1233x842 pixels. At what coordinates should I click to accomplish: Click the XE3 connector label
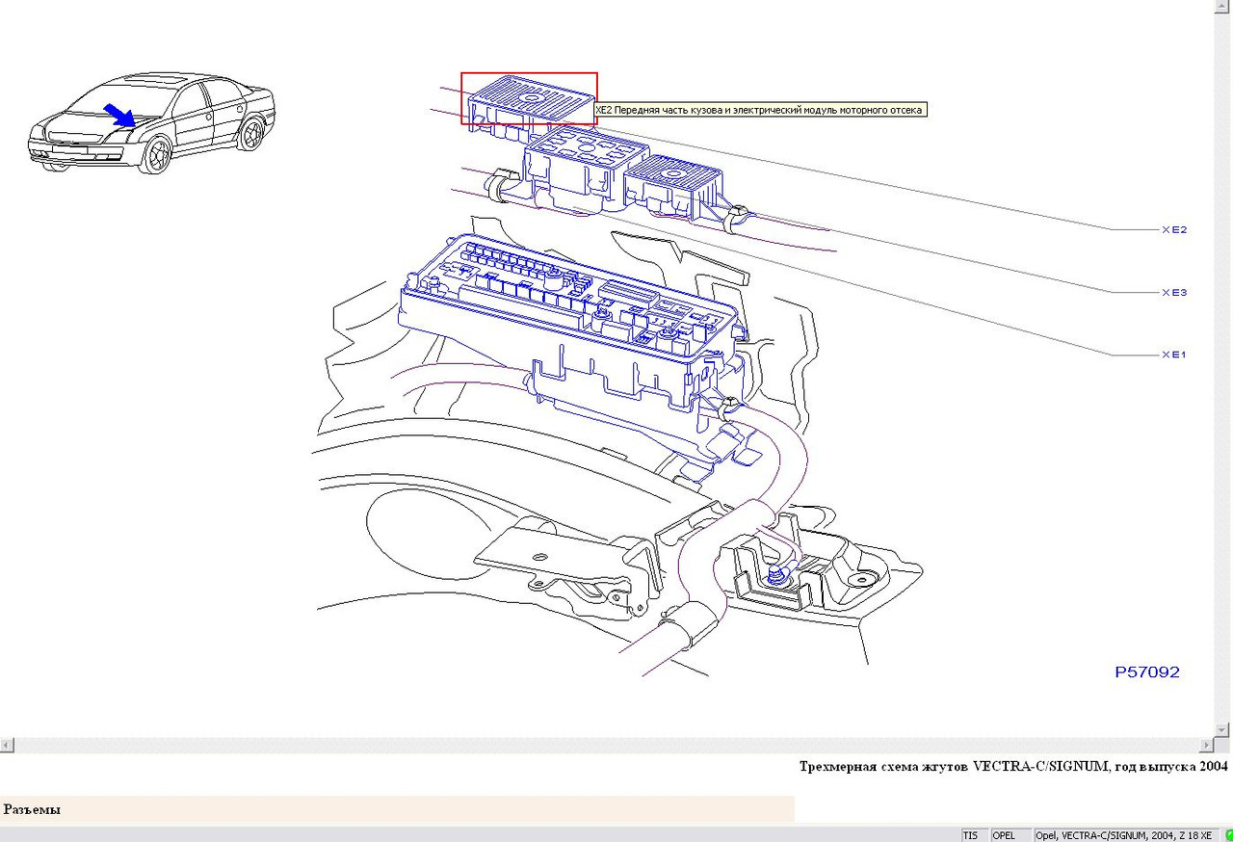click(x=1174, y=292)
